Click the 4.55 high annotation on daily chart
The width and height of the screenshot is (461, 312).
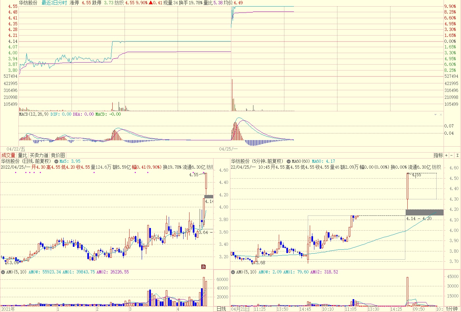point(194,175)
